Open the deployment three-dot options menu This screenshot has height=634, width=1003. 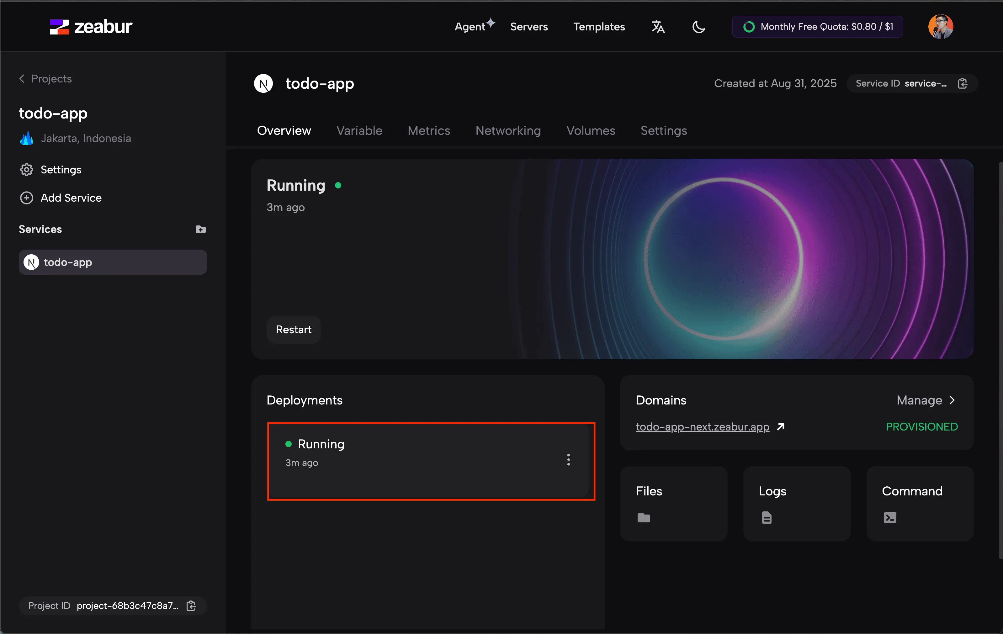pyautogui.click(x=568, y=460)
